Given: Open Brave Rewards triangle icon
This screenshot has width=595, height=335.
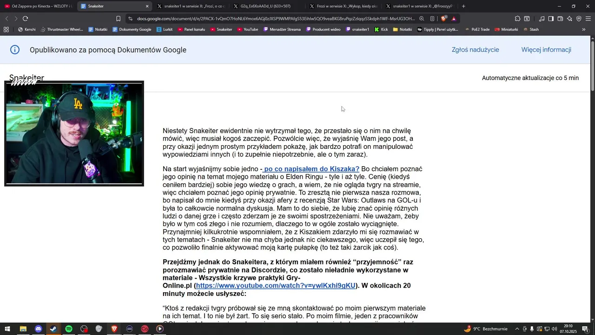Looking at the screenshot, I should click(454, 19).
